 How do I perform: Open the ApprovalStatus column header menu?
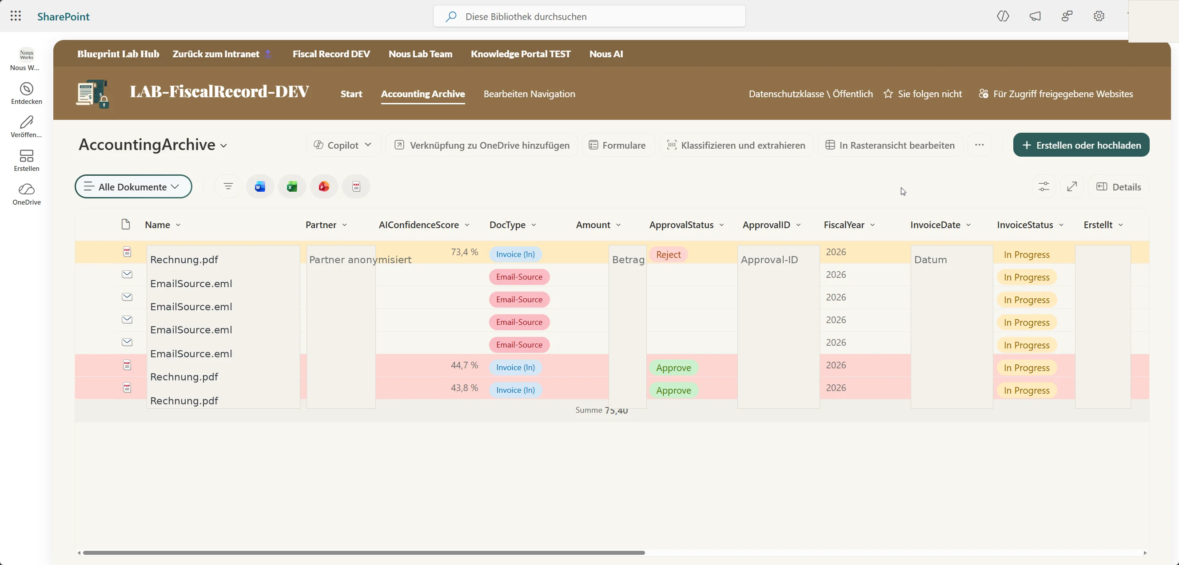coord(686,225)
